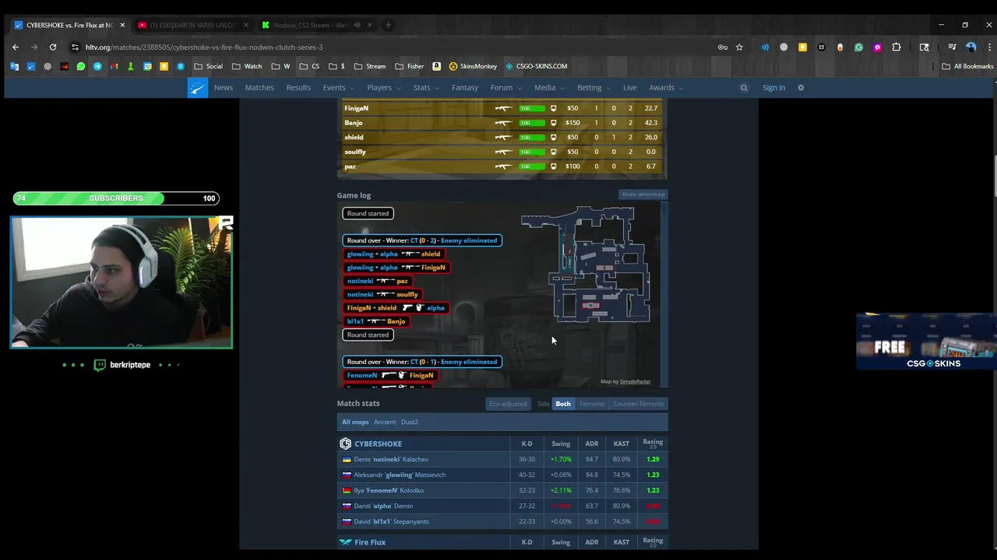Open the Grammarly extension icon

[x=858, y=47]
